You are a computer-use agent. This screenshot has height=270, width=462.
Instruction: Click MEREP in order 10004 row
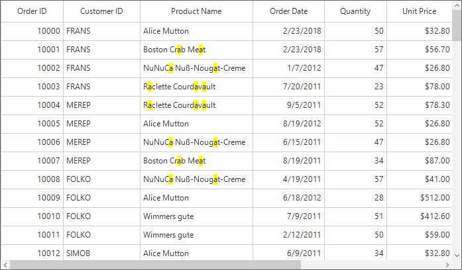click(x=78, y=105)
